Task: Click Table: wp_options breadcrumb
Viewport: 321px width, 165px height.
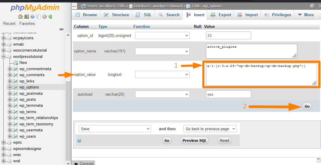Action: 207,6
